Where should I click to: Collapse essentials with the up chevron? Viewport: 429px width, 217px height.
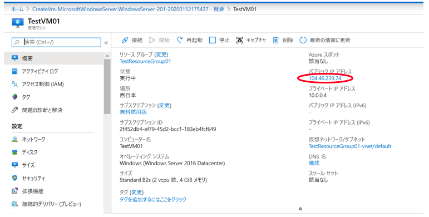point(300,209)
